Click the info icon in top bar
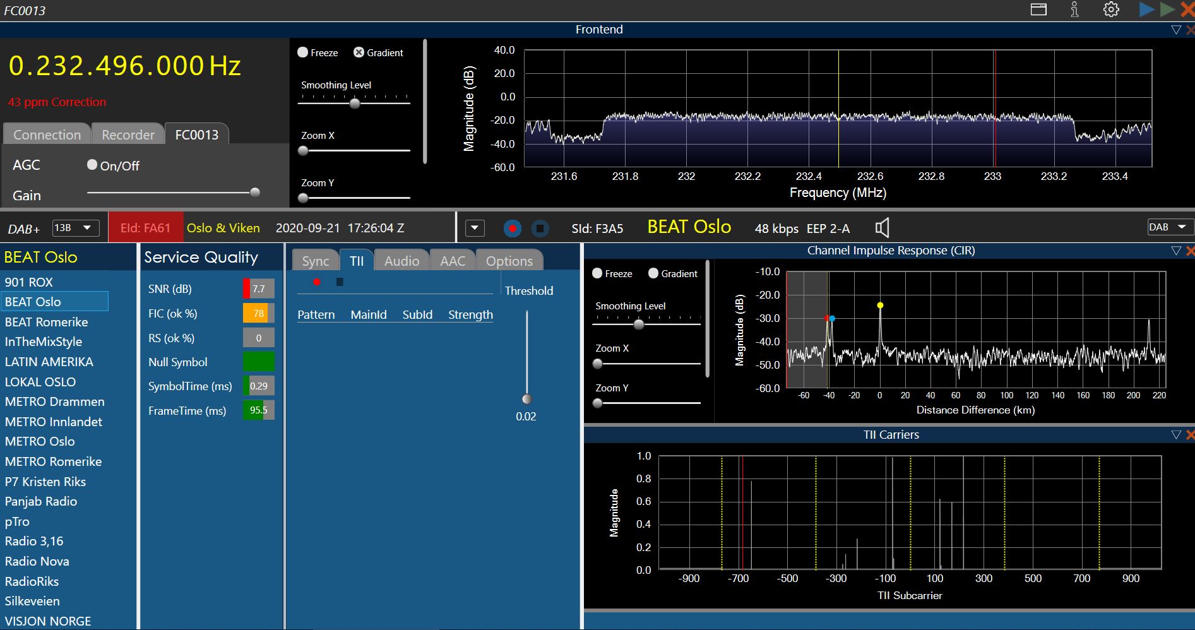Screen dimensions: 1195x630 click(1074, 9)
